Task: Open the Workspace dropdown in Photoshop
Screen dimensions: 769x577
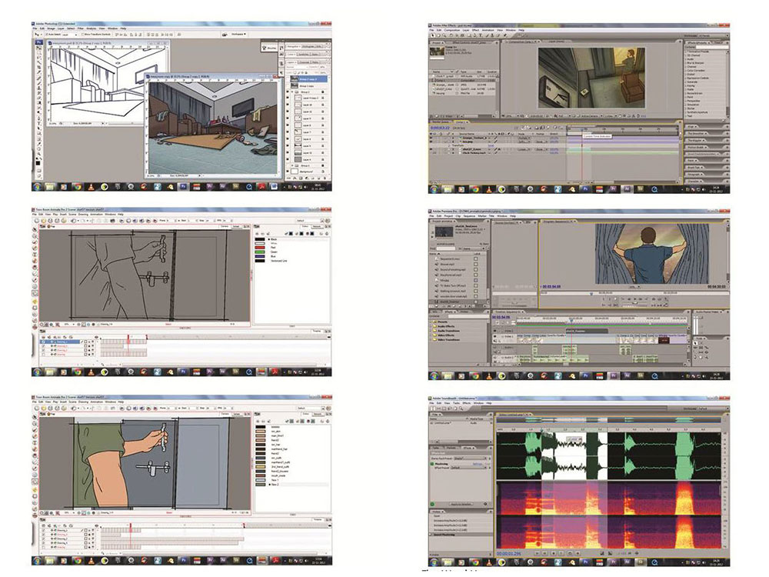Action: click(x=239, y=35)
